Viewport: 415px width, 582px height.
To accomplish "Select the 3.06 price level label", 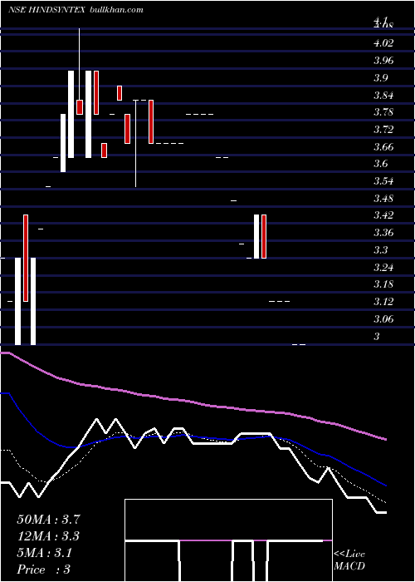I will pos(383,319).
